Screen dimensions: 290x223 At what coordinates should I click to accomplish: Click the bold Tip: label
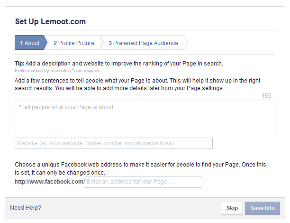(x=19, y=64)
